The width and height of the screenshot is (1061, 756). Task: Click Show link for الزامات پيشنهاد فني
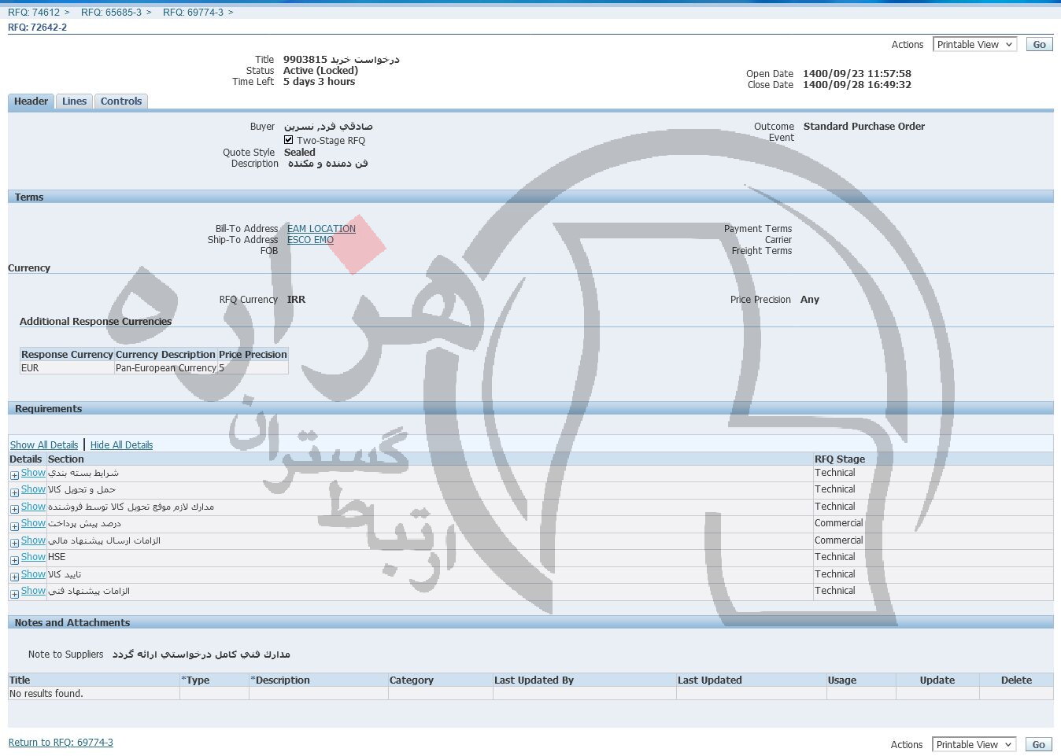point(33,591)
